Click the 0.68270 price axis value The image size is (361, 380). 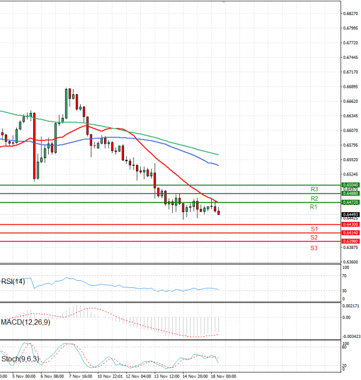(x=351, y=14)
